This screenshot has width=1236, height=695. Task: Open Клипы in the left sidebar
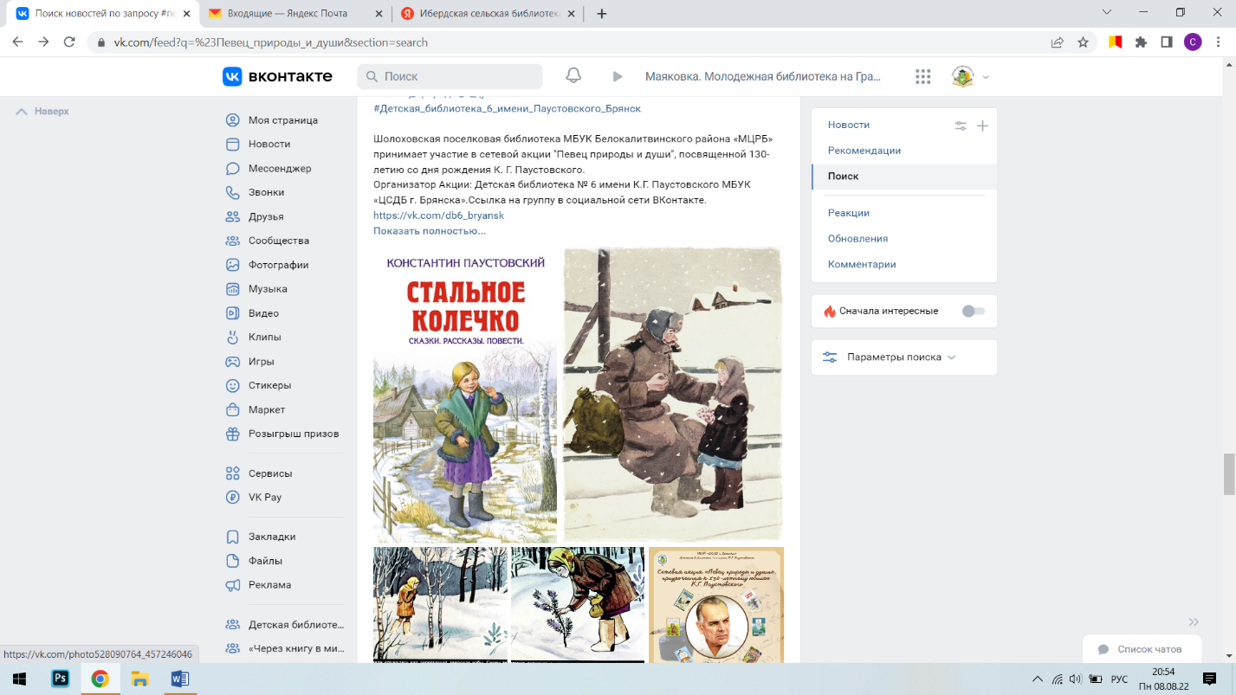(x=264, y=337)
